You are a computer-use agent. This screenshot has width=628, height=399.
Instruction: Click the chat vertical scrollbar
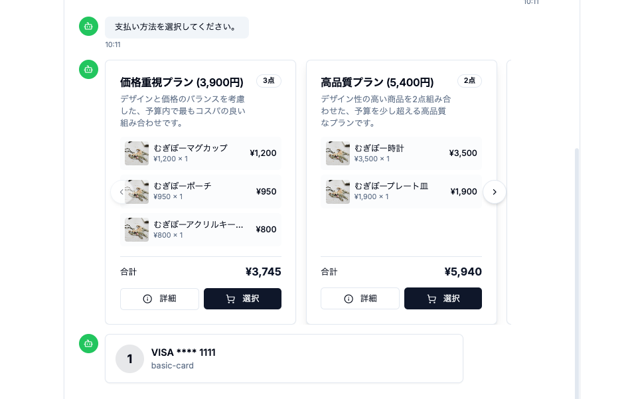click(576, 266)
